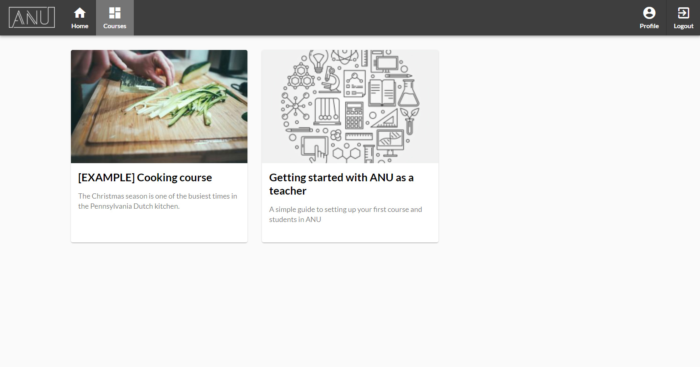Open the Courses grid icon

[115, 13]
